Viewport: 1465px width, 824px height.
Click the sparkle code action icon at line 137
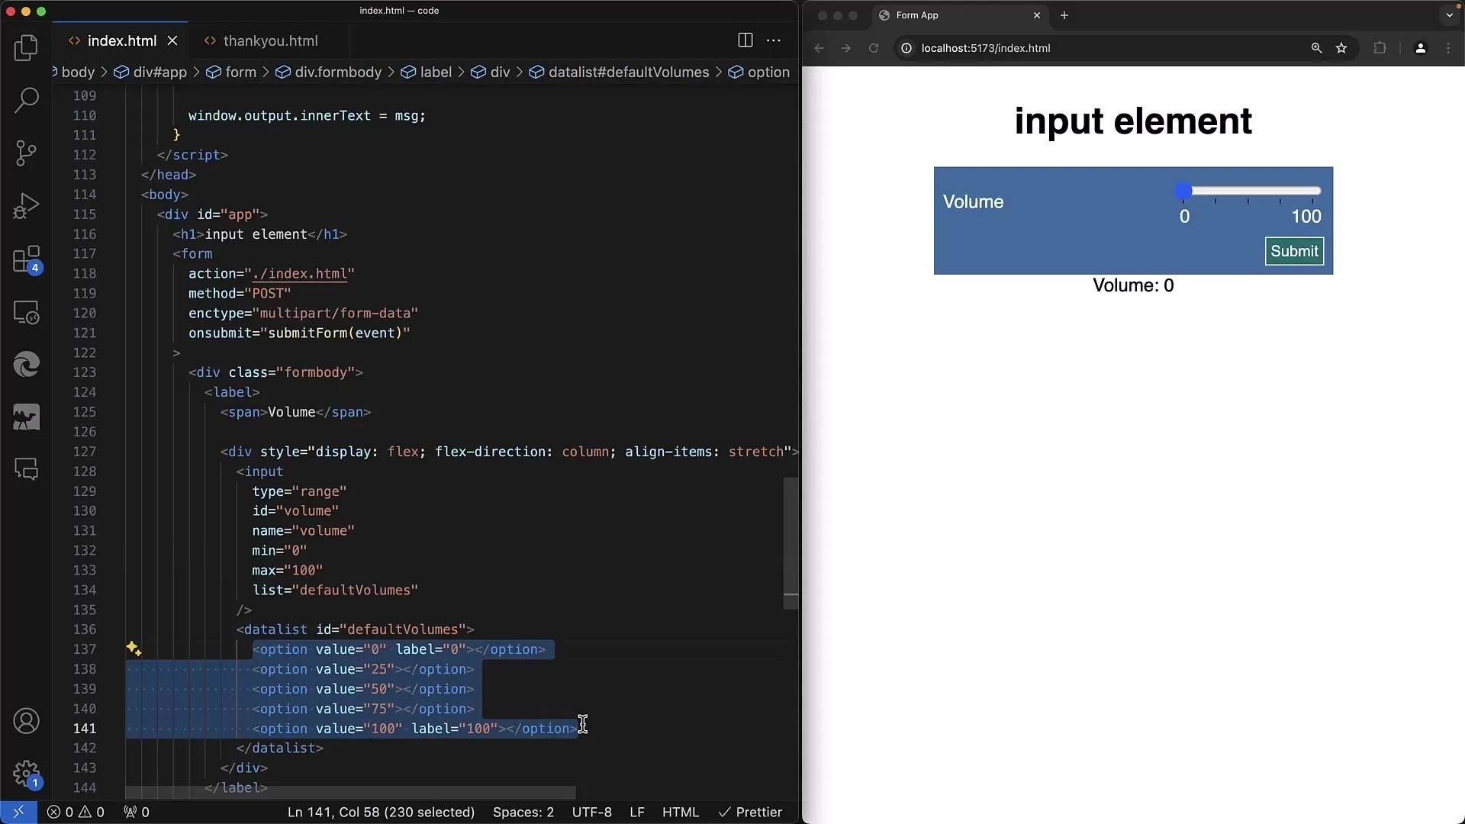click(x=134, y=649)
